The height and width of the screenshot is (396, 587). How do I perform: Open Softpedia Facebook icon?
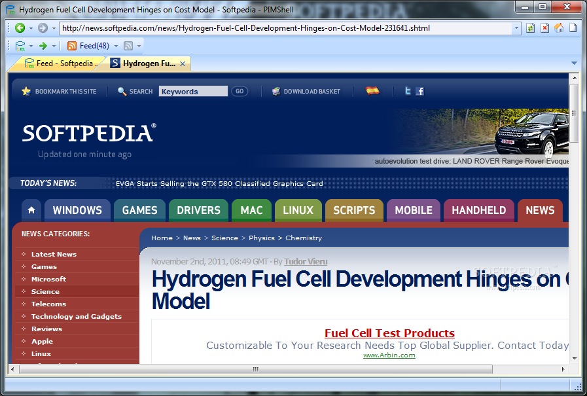pos(420,92)
